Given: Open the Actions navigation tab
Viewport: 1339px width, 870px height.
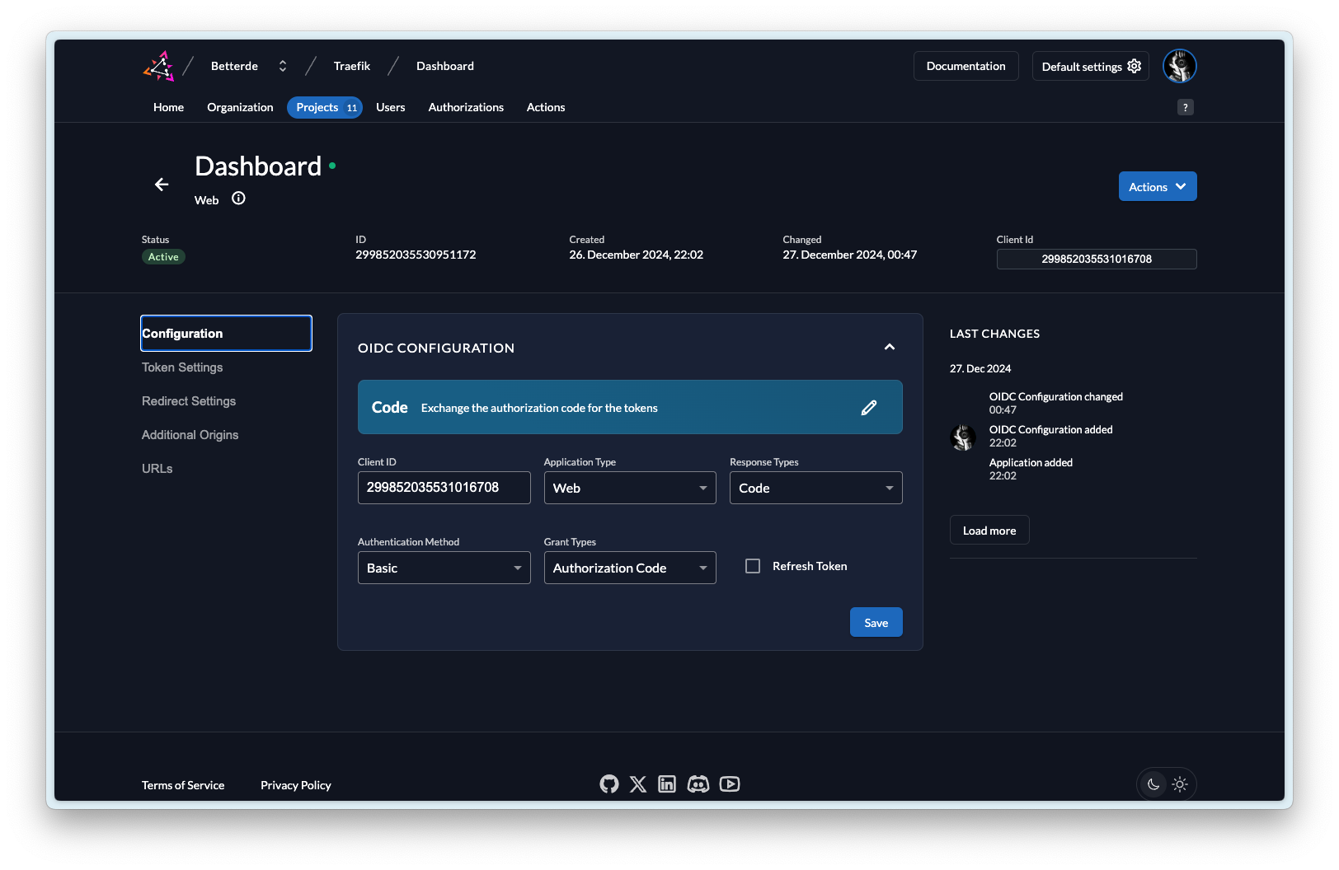Looking at the screenshot, I should (x=546, y=107).
